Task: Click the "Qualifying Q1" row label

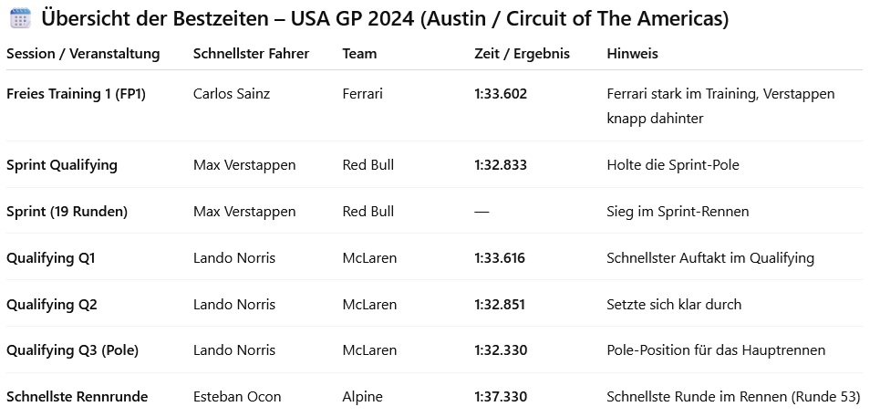Action: pyautogui.click(x=50, y=258)
